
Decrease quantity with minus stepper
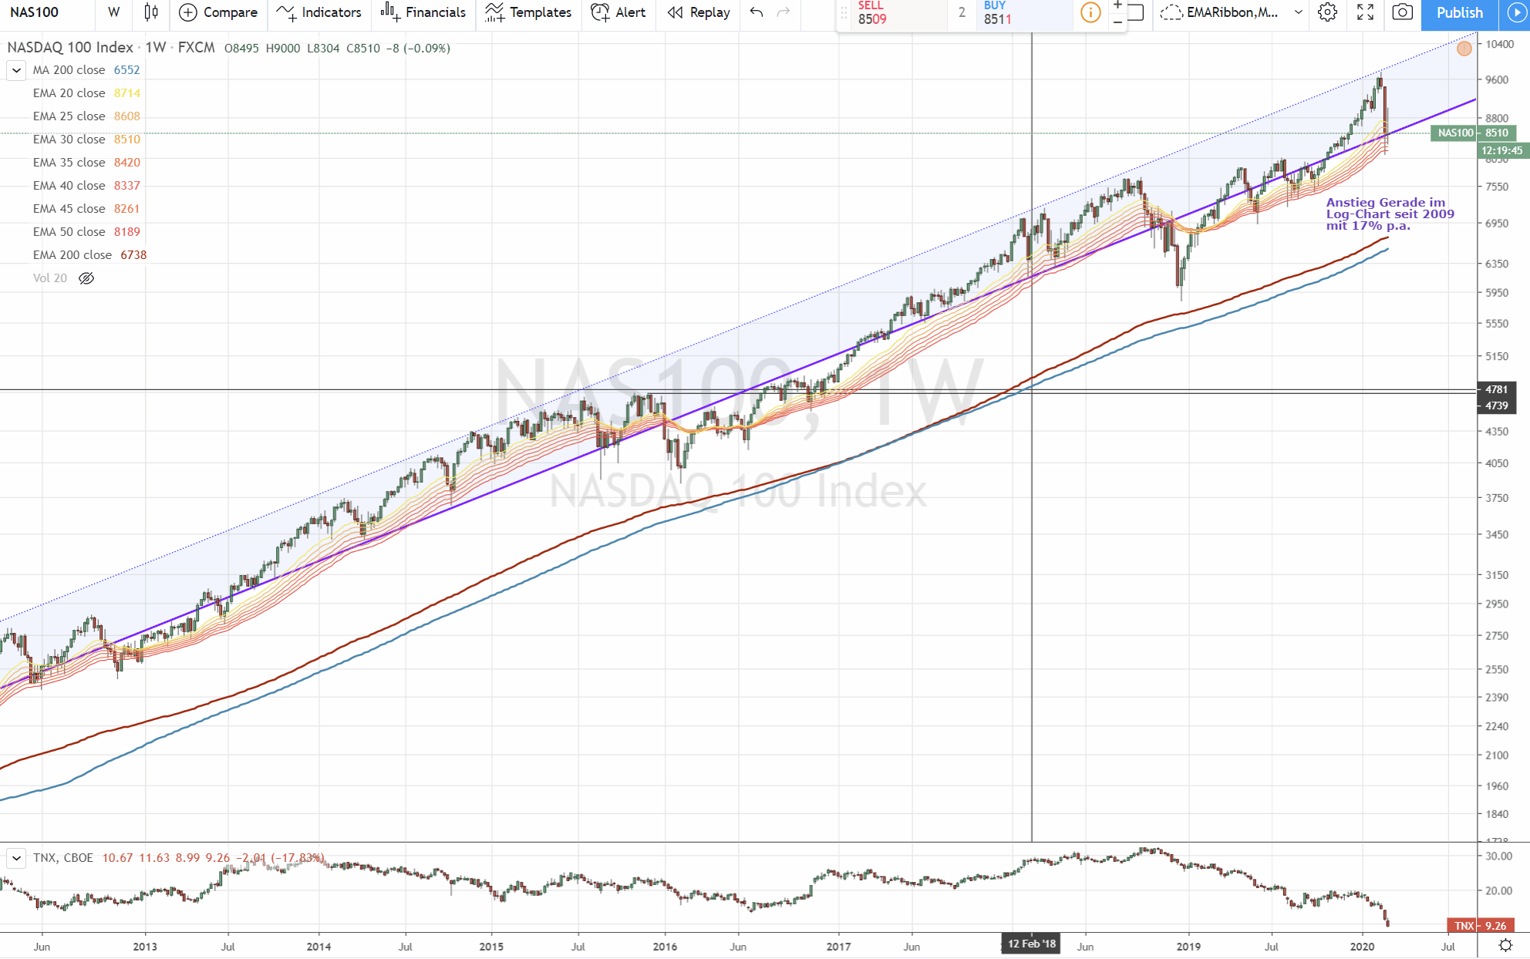point(1117,22)
